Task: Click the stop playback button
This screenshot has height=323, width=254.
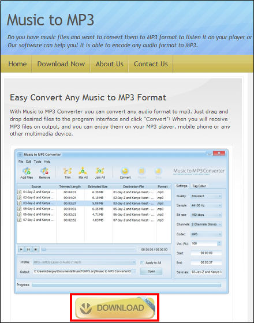Action: click(35, 249)
